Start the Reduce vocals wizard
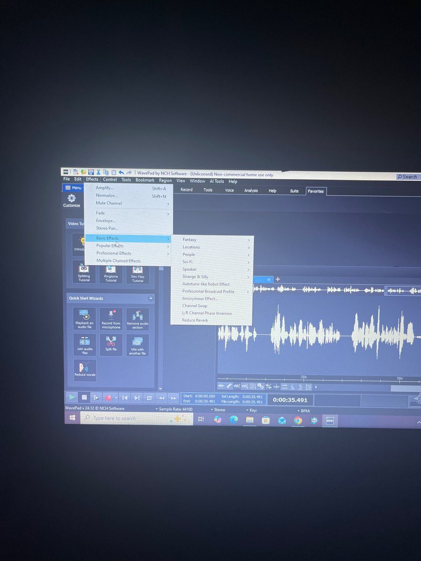 [85, 370]
